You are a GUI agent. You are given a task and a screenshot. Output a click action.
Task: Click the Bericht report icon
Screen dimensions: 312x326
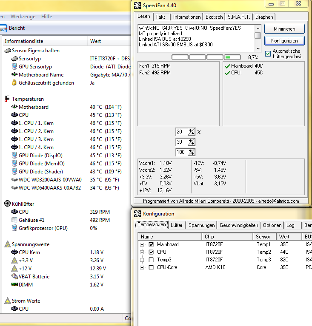[3, 28]
